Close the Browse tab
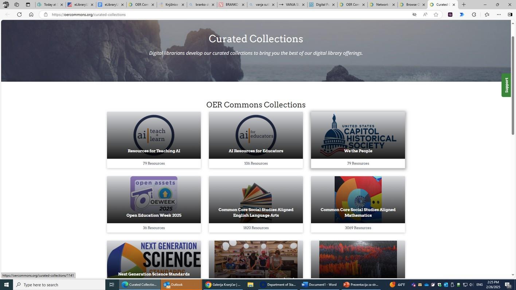 point(423,5)
